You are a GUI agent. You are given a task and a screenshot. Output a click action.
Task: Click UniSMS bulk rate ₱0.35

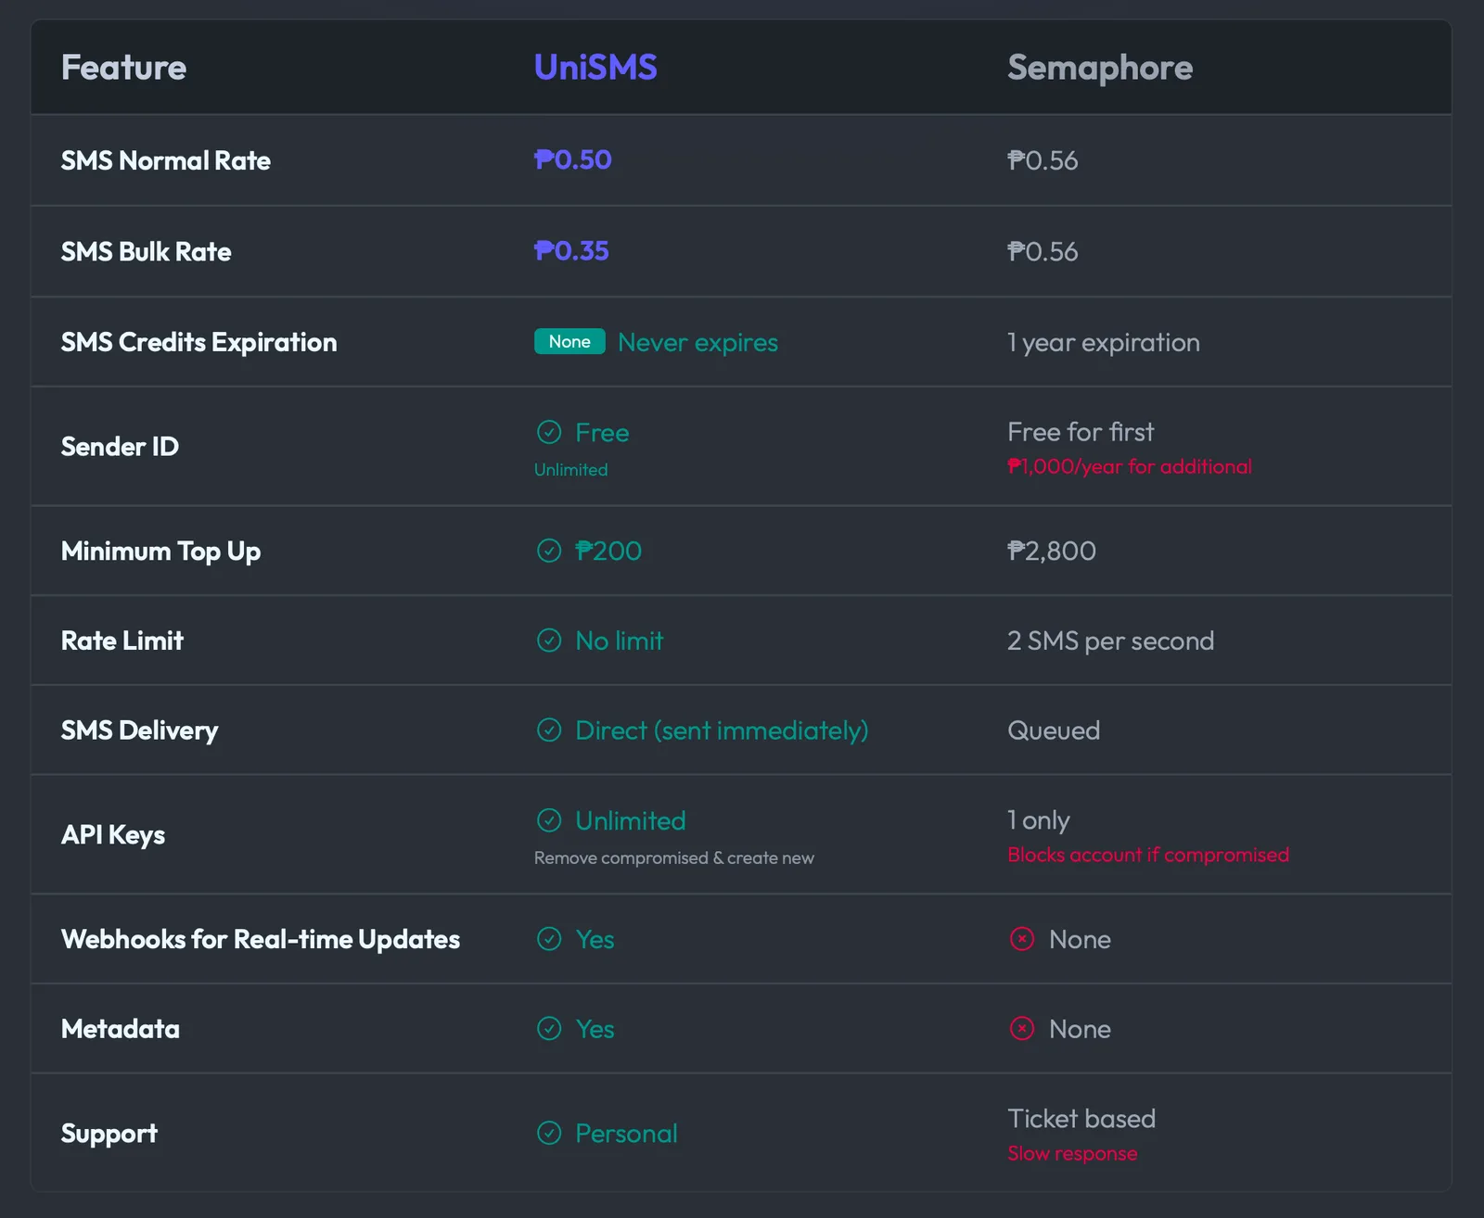(x=571, y=250)
